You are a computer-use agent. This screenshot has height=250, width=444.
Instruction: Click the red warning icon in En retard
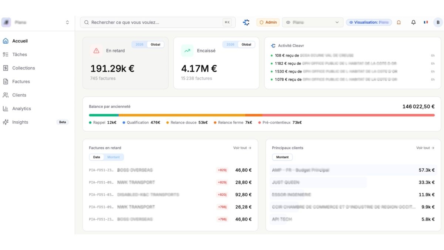[97, 51]
